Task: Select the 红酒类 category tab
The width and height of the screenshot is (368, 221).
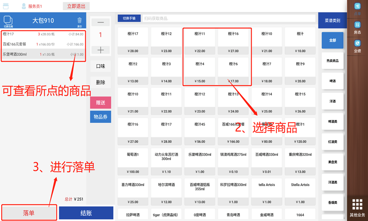Action: [x=332, y=142]
